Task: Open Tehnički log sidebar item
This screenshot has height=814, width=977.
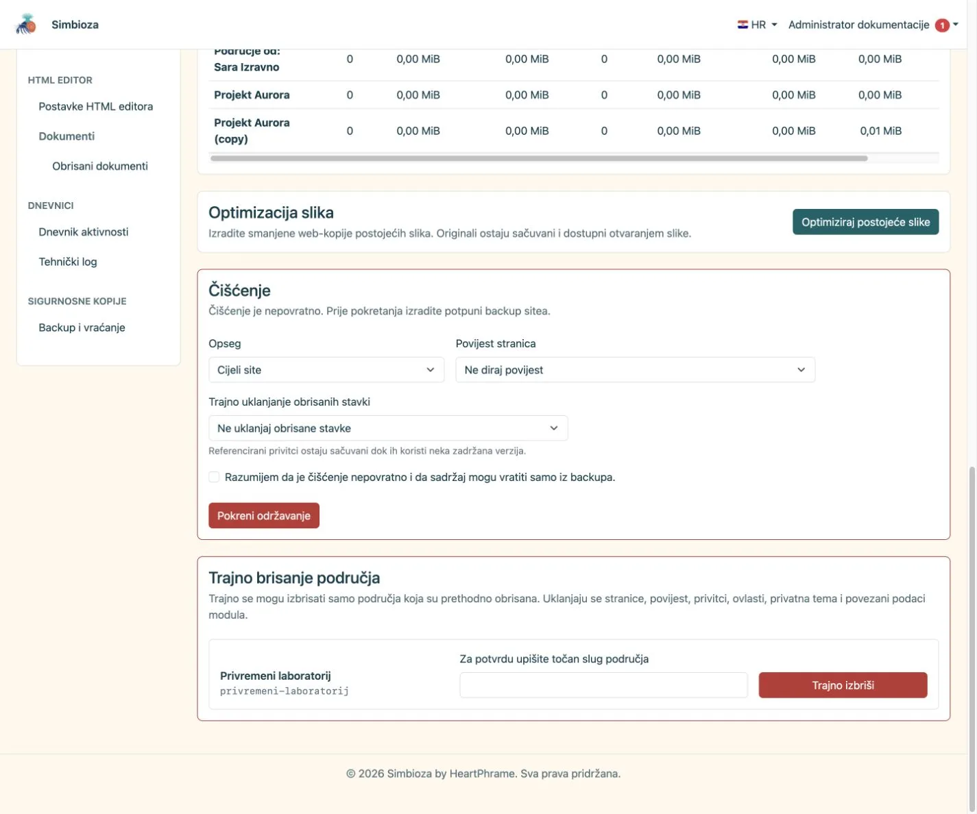Action: pyautogui.click(x=68, y=262)
